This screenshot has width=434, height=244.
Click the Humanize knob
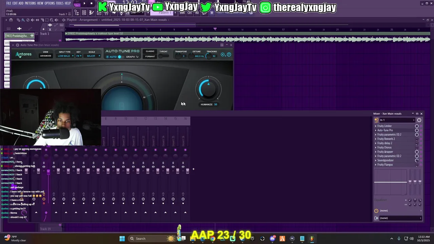click(x=208, y=89)
